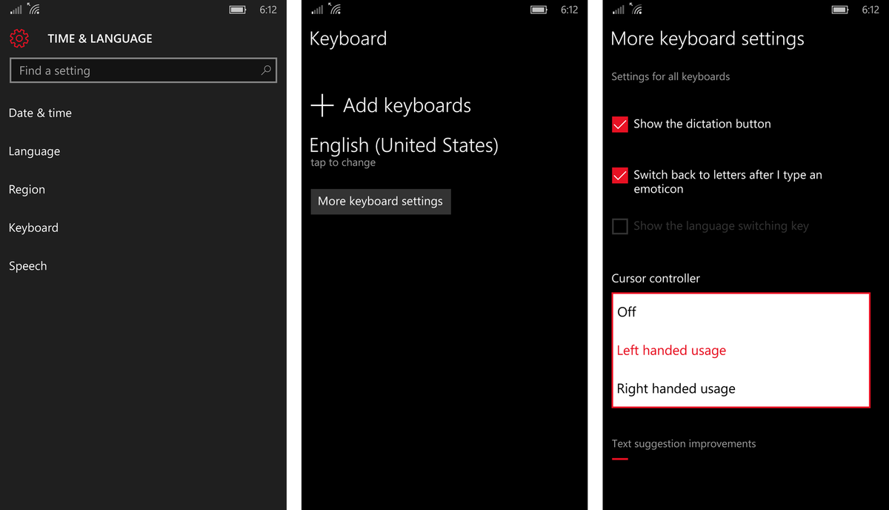Click inside the Find a setting field
The image size is (889, 510).
click(111, 70)
